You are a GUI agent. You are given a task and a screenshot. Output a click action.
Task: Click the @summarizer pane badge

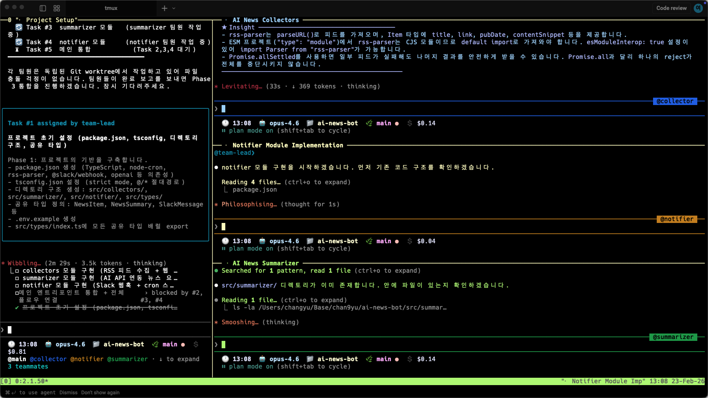(x=673, y=337)
